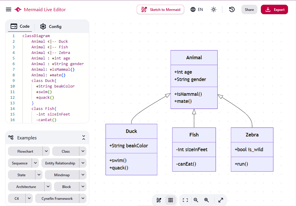Load the Entity Relationship example
Screen dimensions: 296x206
pos(60,163)
